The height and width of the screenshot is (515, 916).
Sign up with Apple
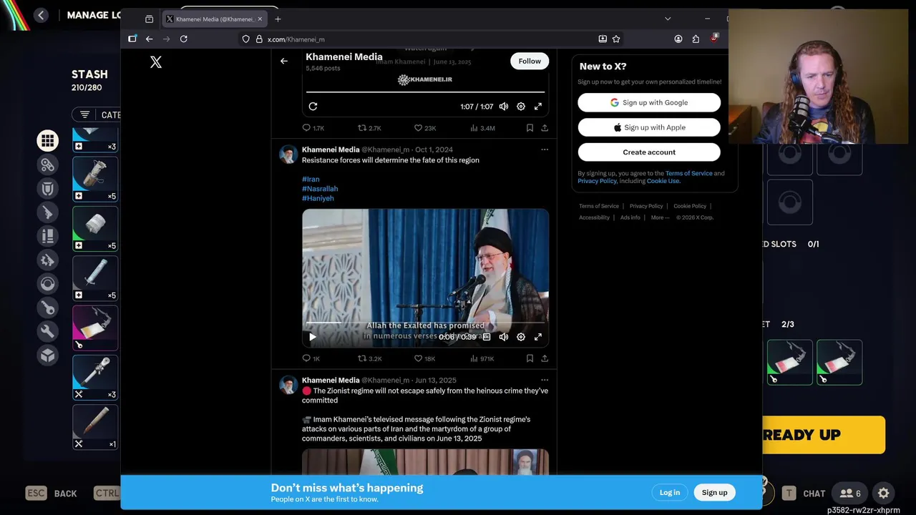tap(649, 127)
